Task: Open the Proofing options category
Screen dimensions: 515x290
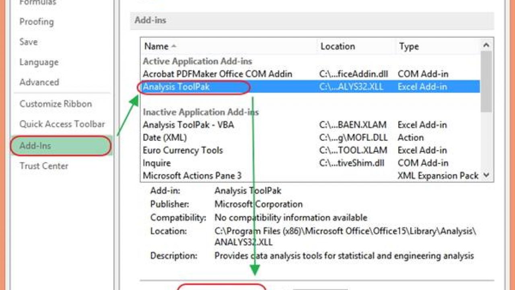Action: pos(37,22)
